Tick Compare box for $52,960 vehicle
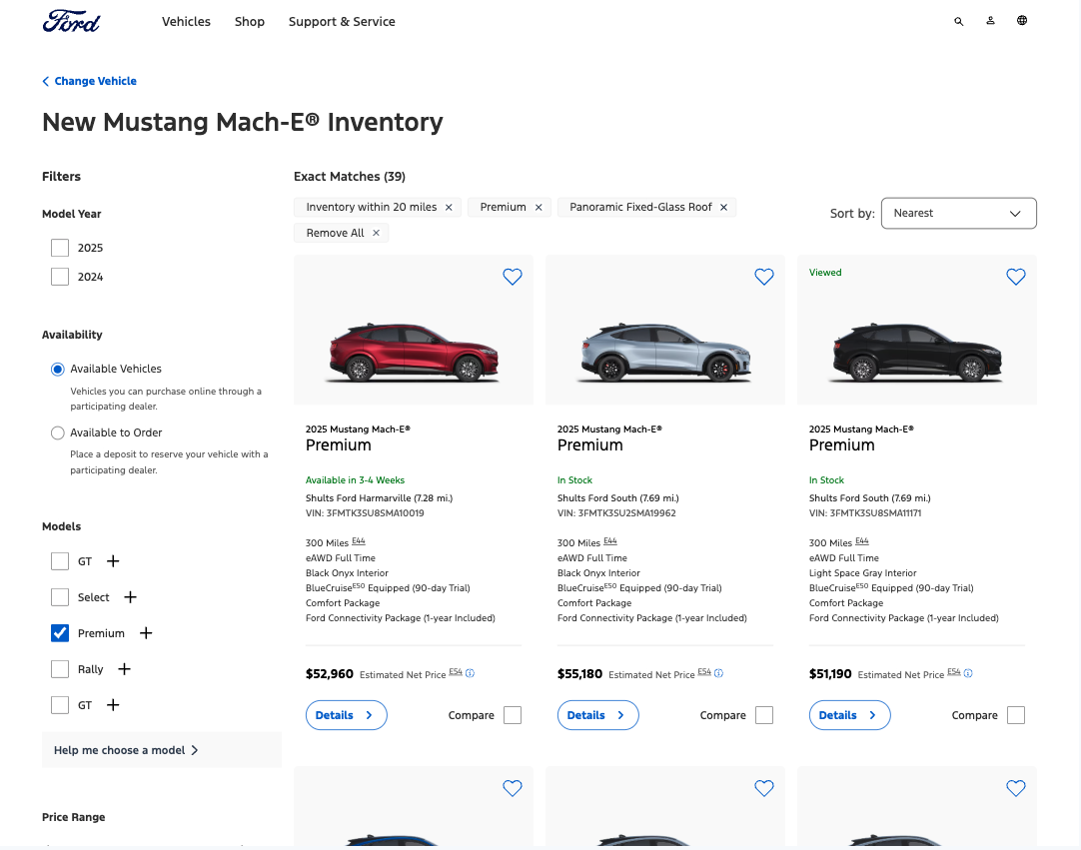Viewport: 1081px width, 850px height. tap(513, 715)
